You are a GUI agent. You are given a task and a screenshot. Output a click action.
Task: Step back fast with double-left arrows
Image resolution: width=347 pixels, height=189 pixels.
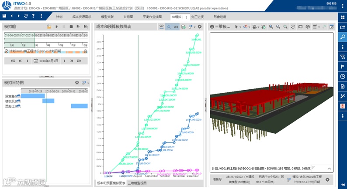click(x=20, y=61)
